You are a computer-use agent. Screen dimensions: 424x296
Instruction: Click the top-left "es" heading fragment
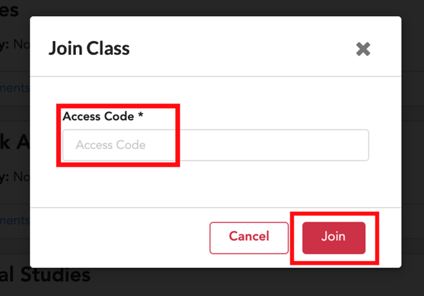[9, 9]
